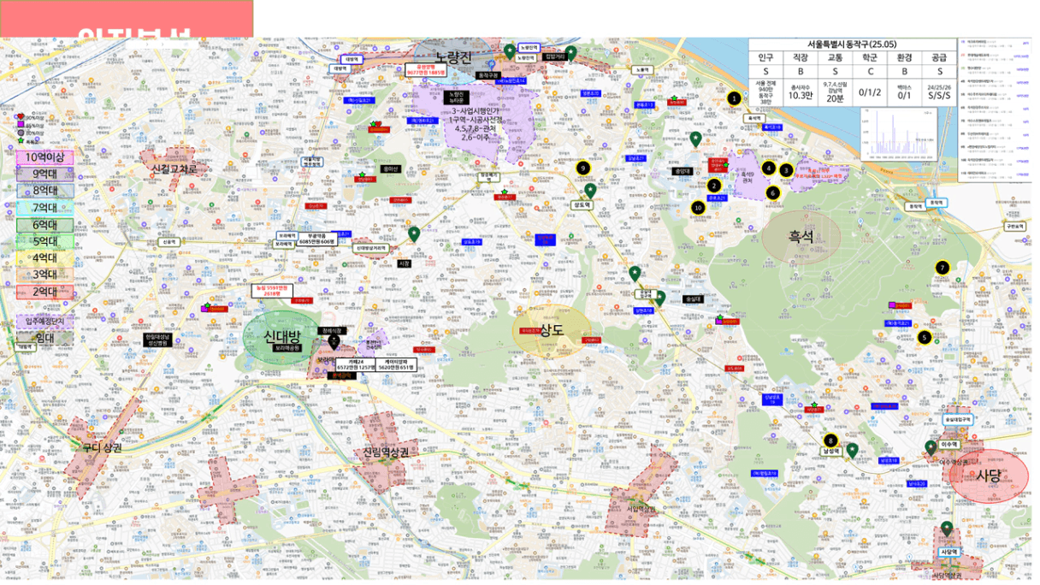Click numbered marker 8 above 남성역
The image size is (1040, 585).
(x=830, y=440)
